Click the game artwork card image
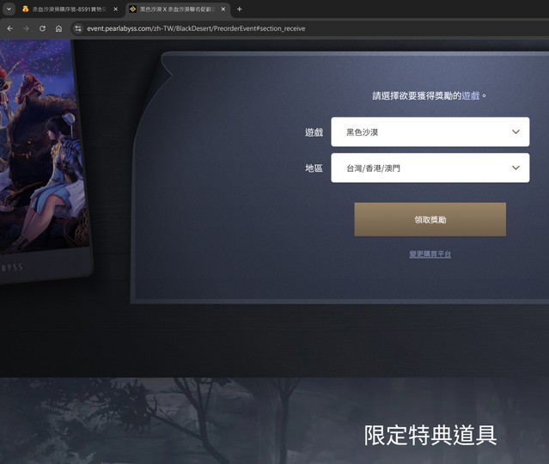 39,155
